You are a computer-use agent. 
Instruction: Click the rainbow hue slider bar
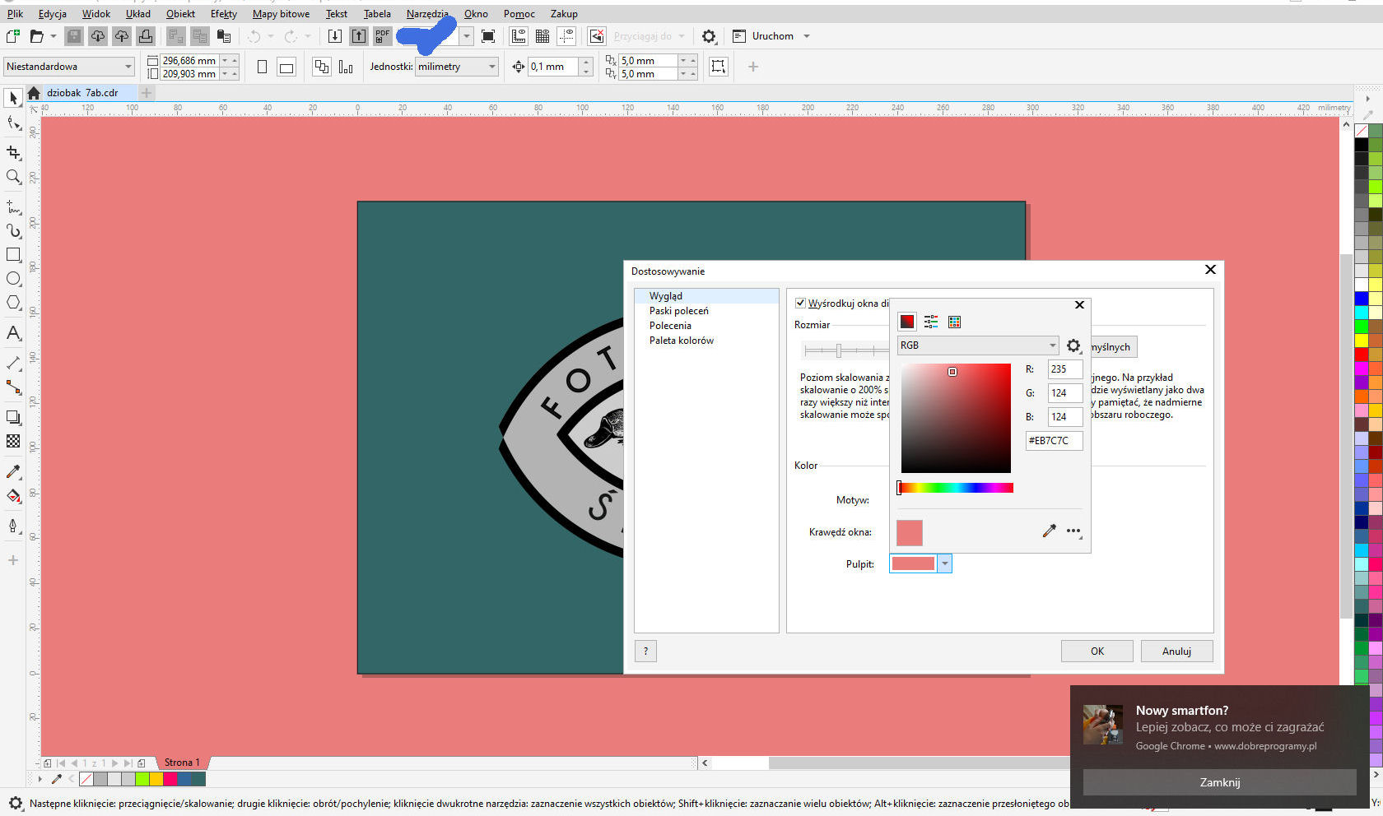point(956,488)
